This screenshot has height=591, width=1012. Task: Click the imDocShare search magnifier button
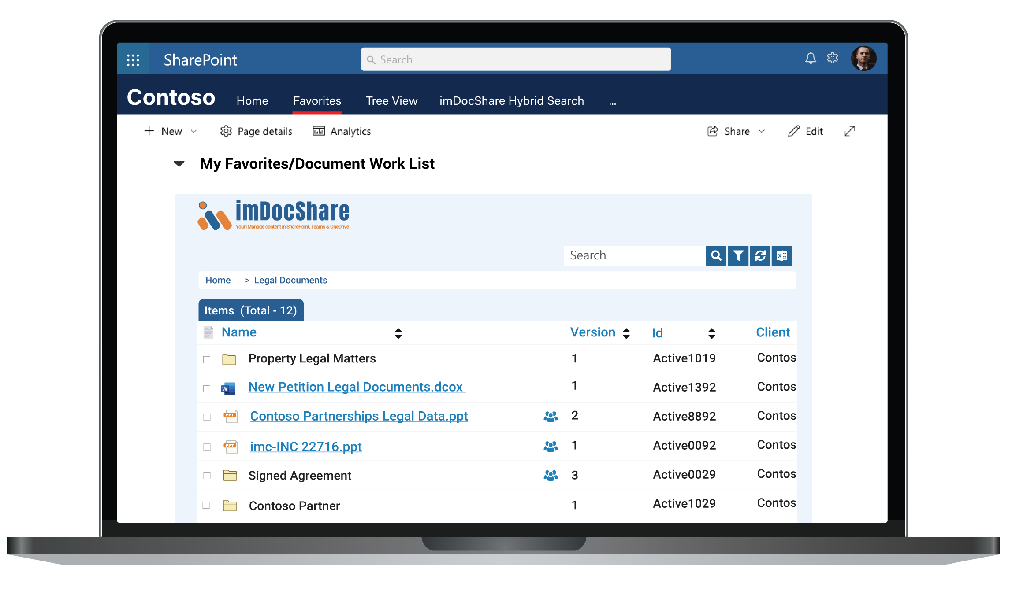(716, 255)
